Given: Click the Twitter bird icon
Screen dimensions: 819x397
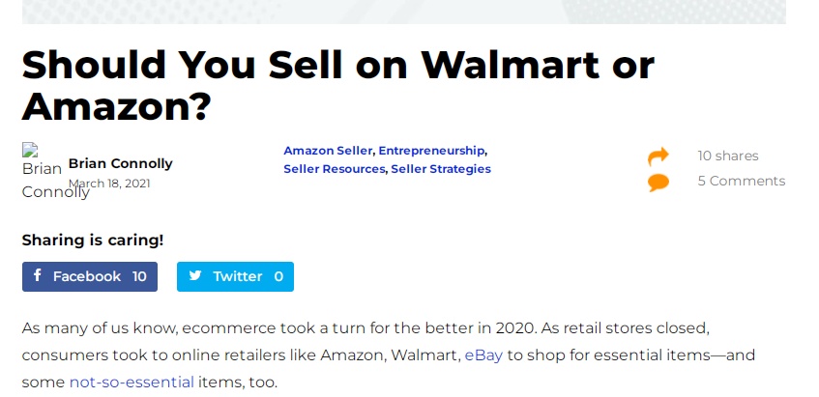Looking at the screenshot, I should [x=195, y=276].
